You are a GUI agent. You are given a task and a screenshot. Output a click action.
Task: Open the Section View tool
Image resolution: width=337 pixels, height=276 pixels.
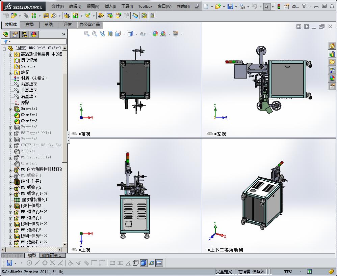(110, 34)
